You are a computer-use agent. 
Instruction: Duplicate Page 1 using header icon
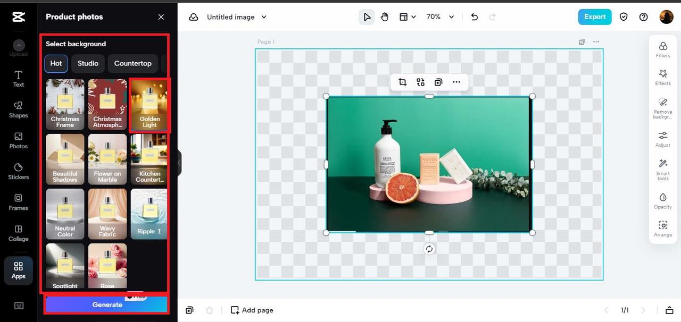click(x=582, y=42)
